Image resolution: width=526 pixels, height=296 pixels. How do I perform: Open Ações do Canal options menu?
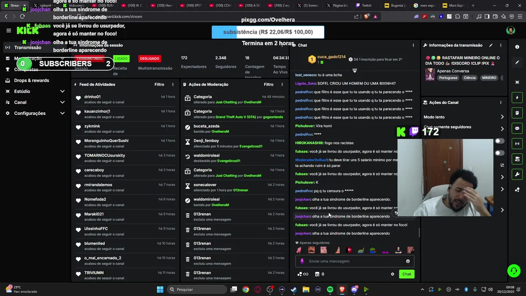(x=501, y=102)
